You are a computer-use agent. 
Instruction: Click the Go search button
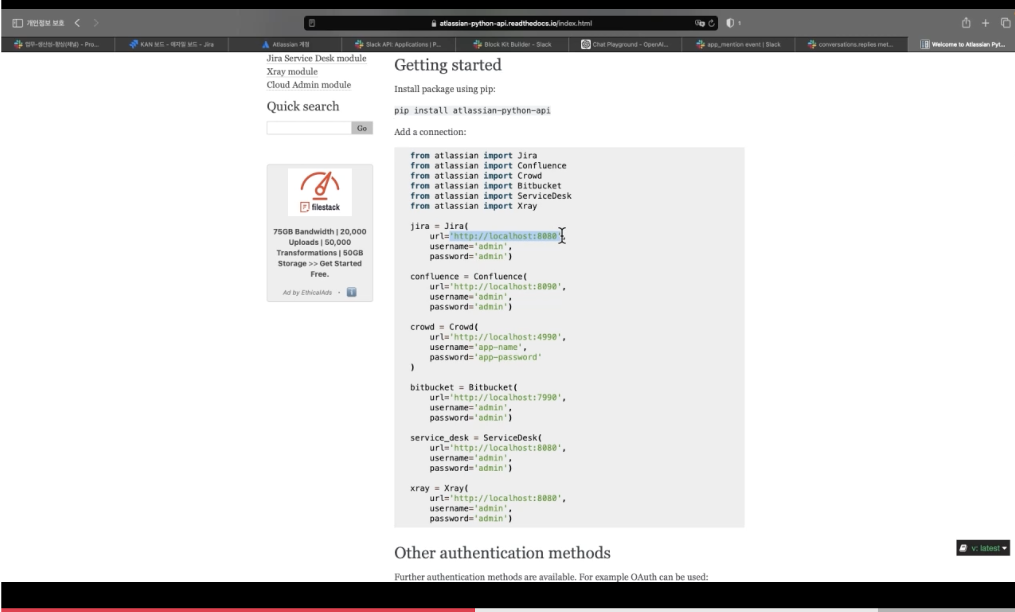(362, 128)
